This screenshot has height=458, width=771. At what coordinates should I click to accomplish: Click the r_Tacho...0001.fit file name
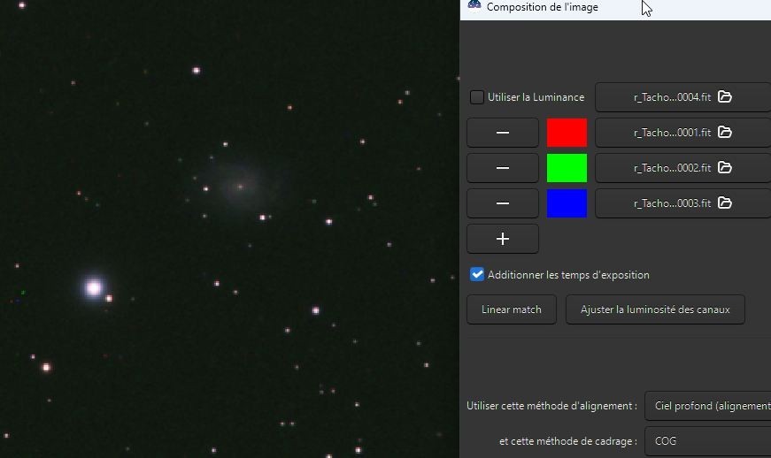(x=672, y=133)
